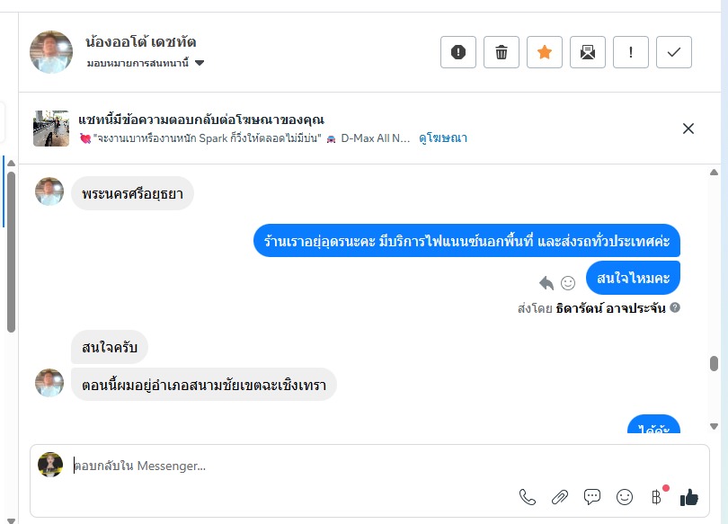The image size is (728, 524).
Task: Click the ad thumbnail image in the banner
Action: 51,129
